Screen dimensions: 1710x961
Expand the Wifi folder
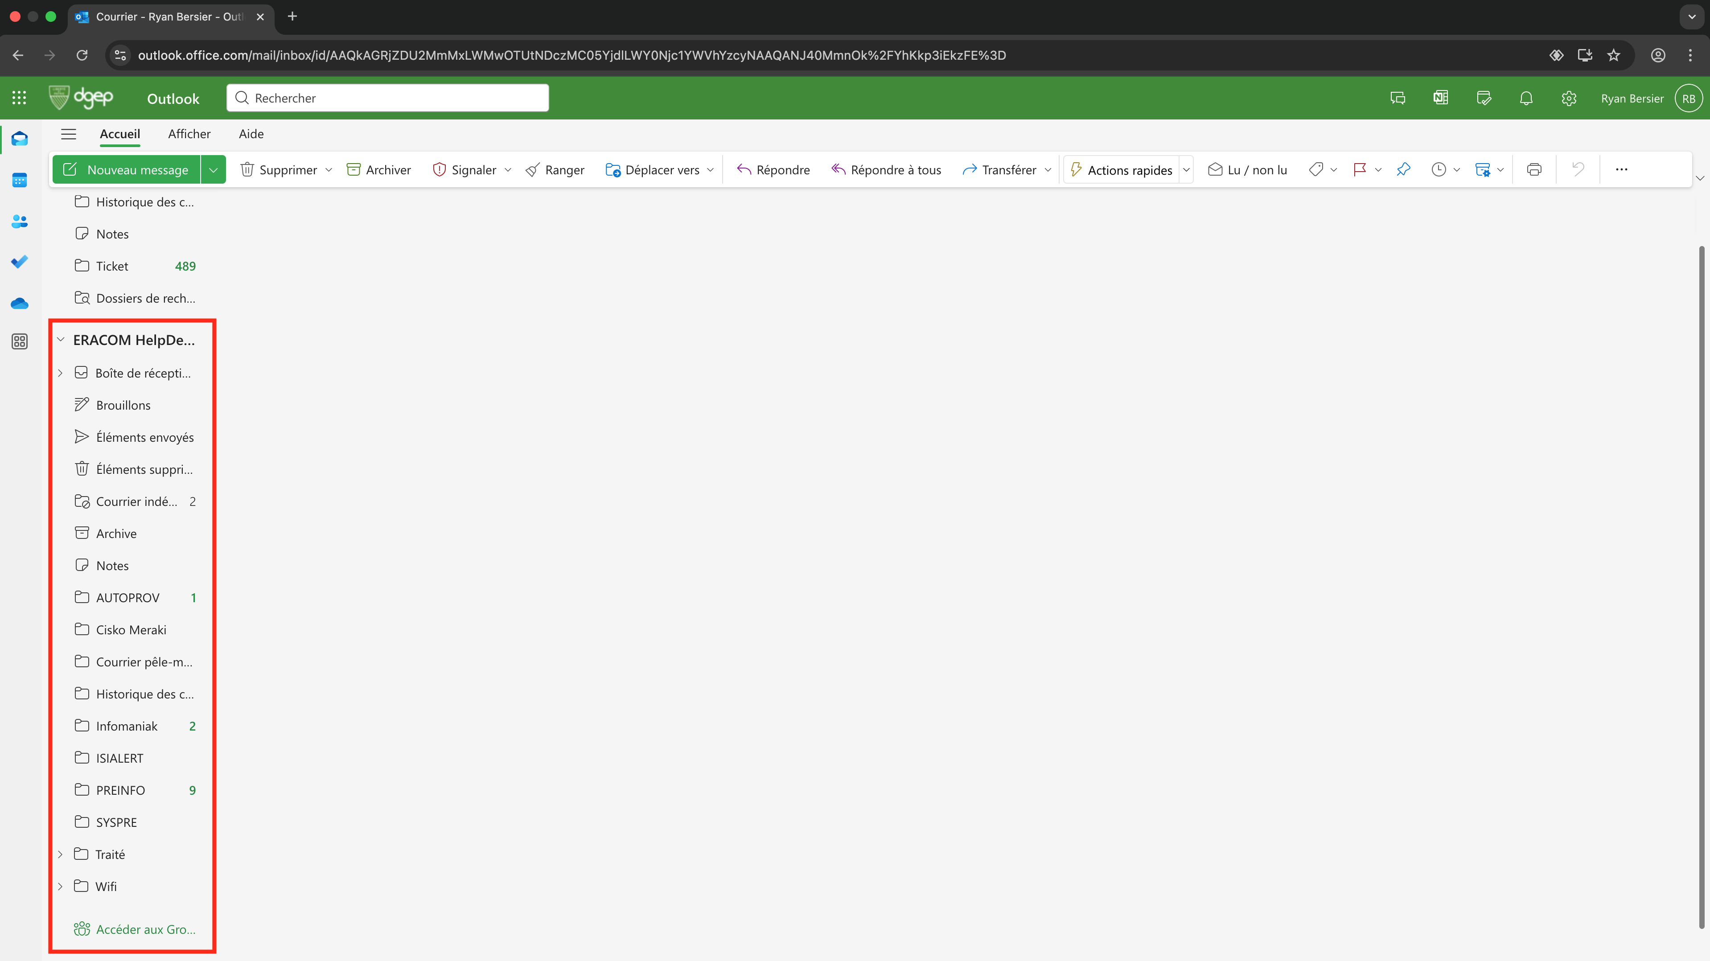61,886
